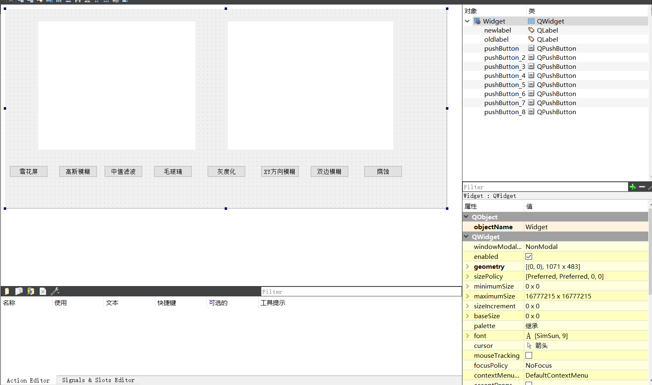Click the QPushButton icon in the pushButton_8 row
The height and width of the screenshot is (385, 652).
click(x=531, y=112)
